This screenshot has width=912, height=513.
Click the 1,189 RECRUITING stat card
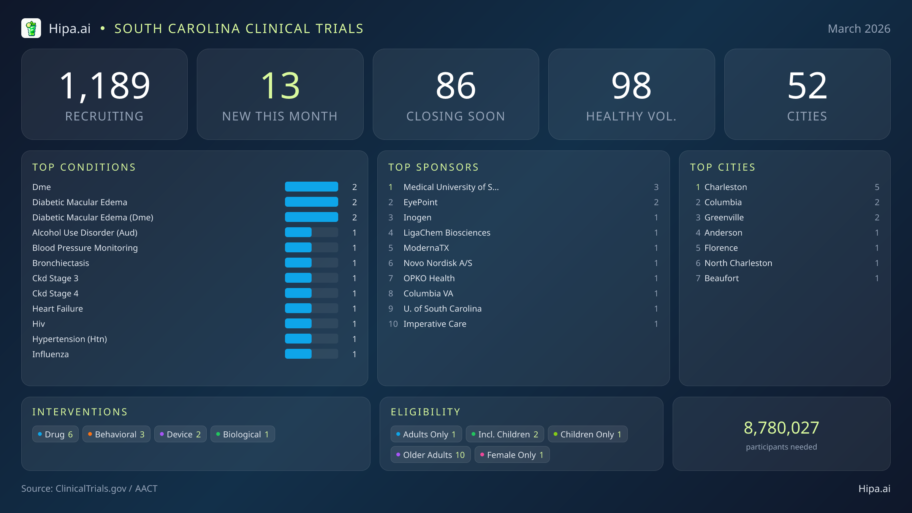[105, 93]
